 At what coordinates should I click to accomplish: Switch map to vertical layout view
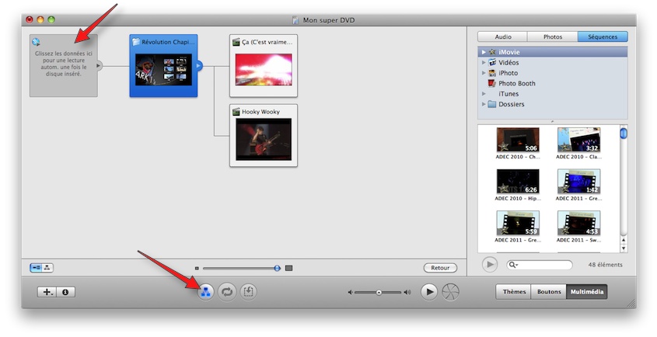pos(48,267)
